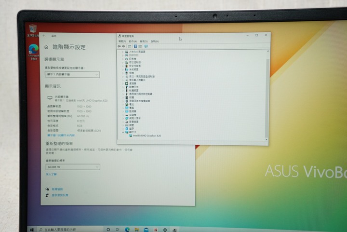Open Task View from the taskbar
The height and width of the screenshot is (232, 347).
[x=118, y=230]
